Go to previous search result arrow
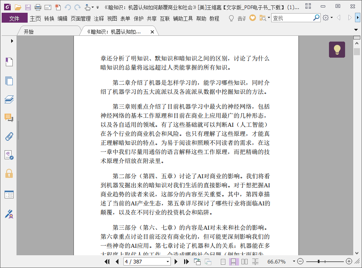 tap(339, 18)
